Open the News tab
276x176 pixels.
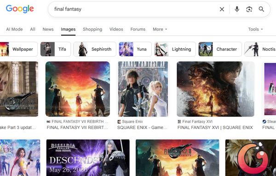[48, 29]
